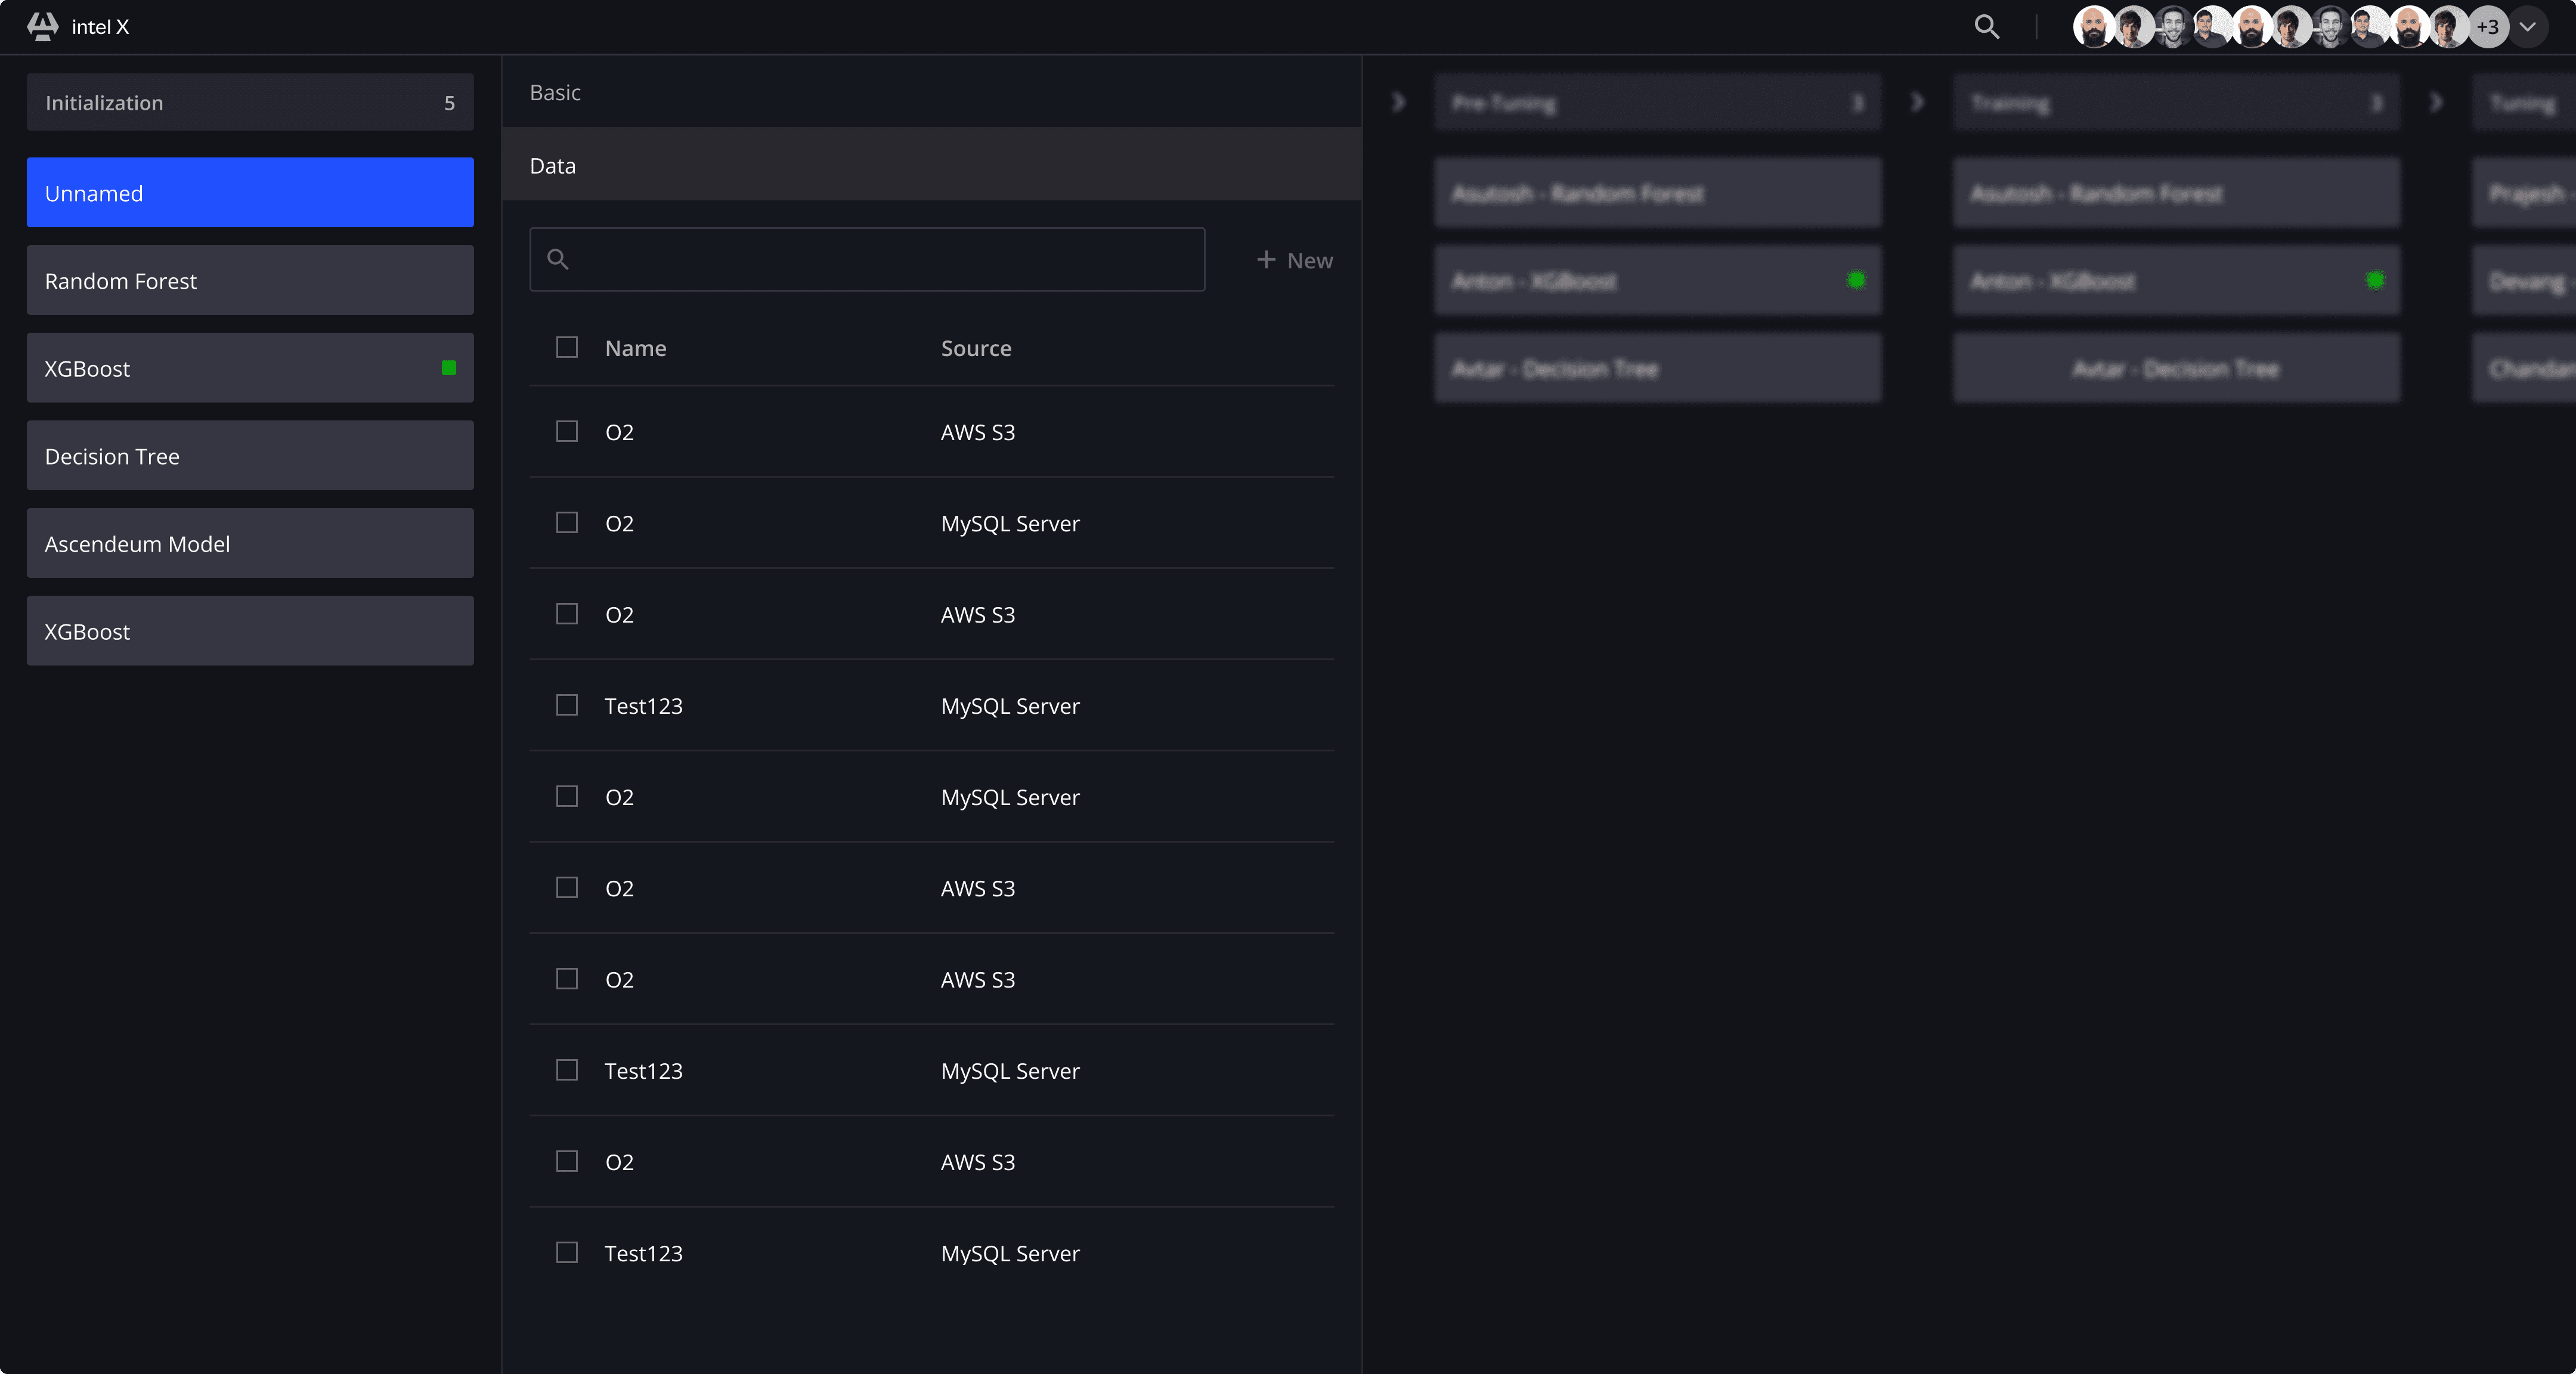Viewport: 2576px width, 1374px height.
Task: Click green dot on blurred Anton XGBoost card
Action: (x=1856, y=280)
